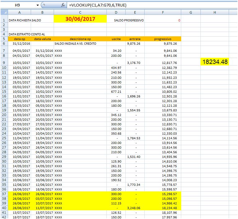Click the Select All corner triangle
This screenshot has width=238, height=219.
(x=4, y=12)
